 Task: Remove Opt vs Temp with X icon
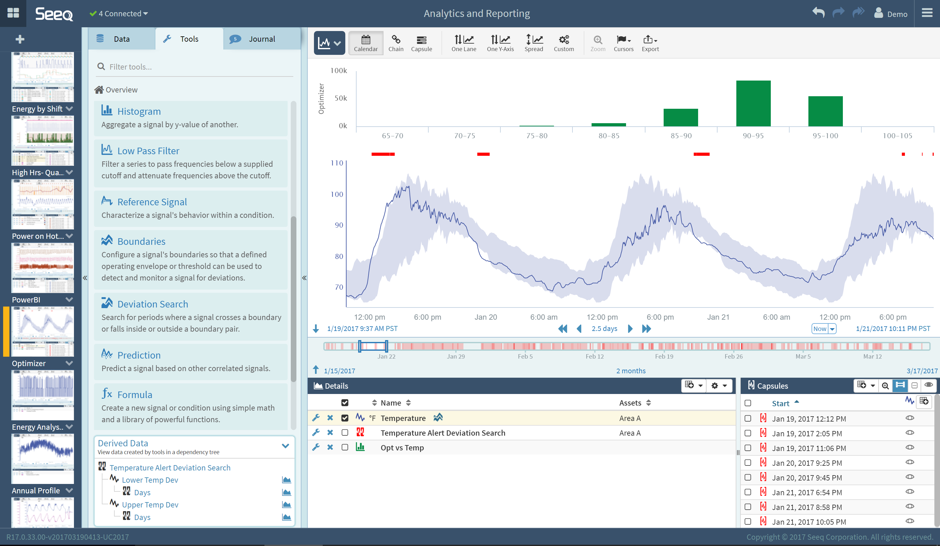pyautogui.click(x=330, y=447)
